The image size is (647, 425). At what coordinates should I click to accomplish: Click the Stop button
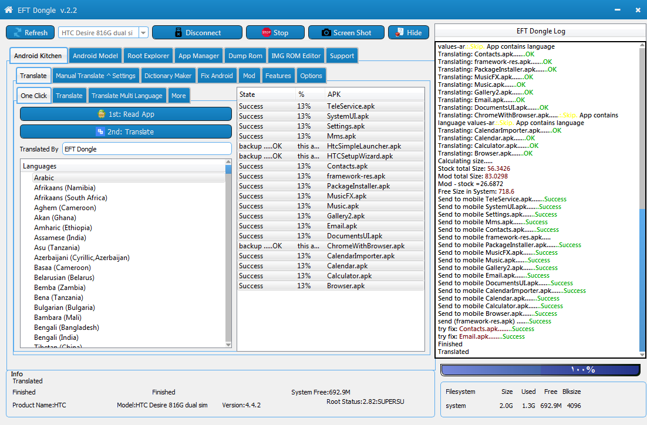[275, 33]
